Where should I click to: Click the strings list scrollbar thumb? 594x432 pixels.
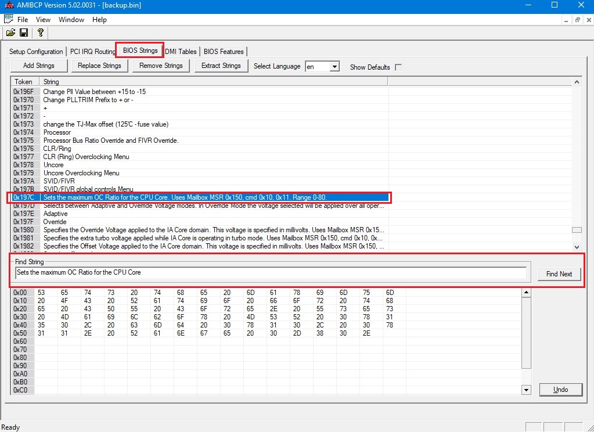click(577, 230)
